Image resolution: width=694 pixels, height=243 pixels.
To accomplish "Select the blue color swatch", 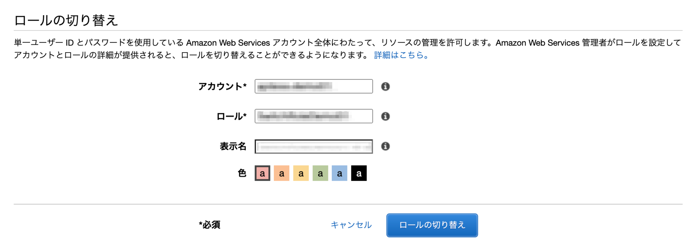I will pyautogui.click(x=339, y=173).
